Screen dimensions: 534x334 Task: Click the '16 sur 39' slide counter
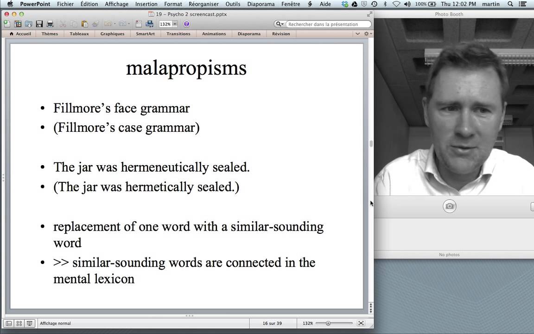[x=272, y=323]
